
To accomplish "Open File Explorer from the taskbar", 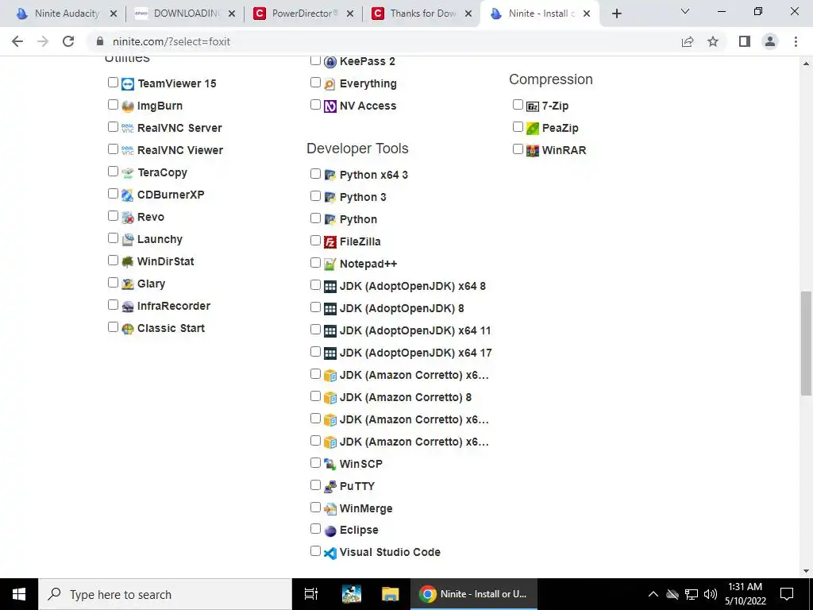I will [390, 594].
